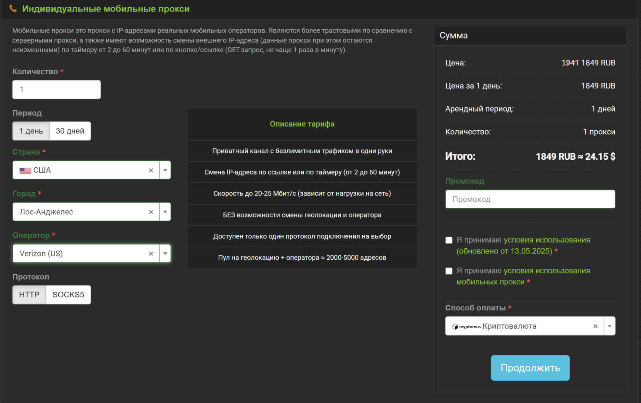Screen dimensions: 641x403
Task: Accept the mobile proxy terms checkbox
Action: 449,271
